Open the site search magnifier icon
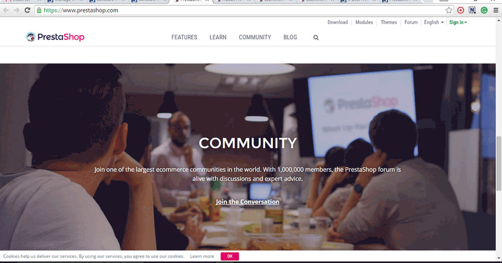502x263 pixels. point(316,38)
